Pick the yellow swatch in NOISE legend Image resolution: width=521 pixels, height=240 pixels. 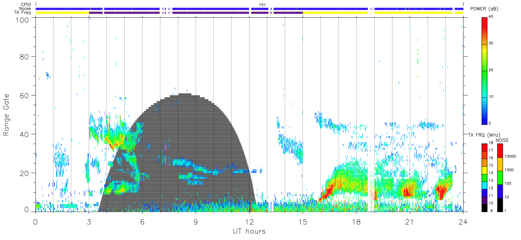499,164
